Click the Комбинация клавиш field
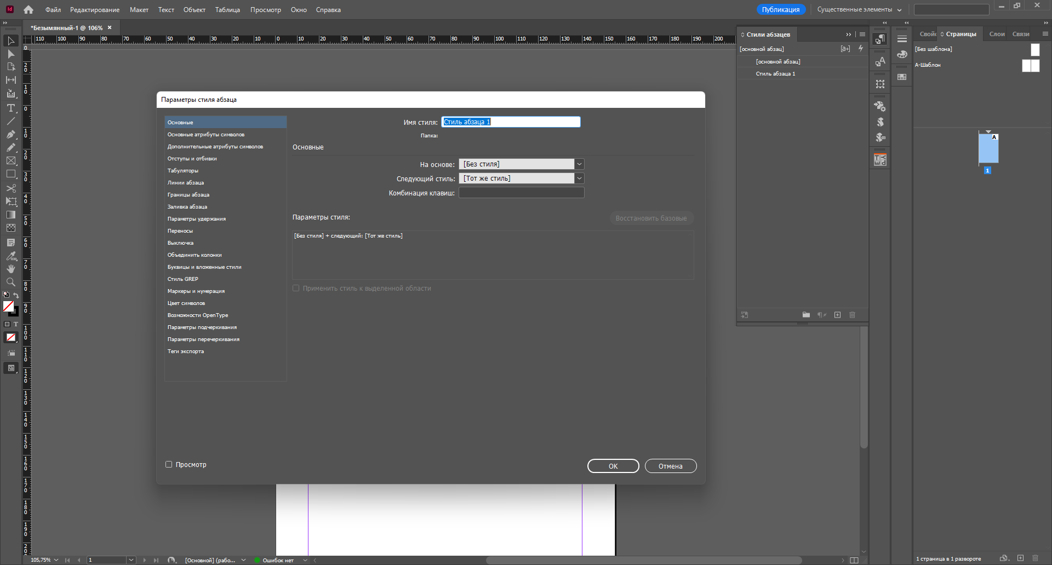This screenshot has width=1052, height=565. (x=522, y=193)
